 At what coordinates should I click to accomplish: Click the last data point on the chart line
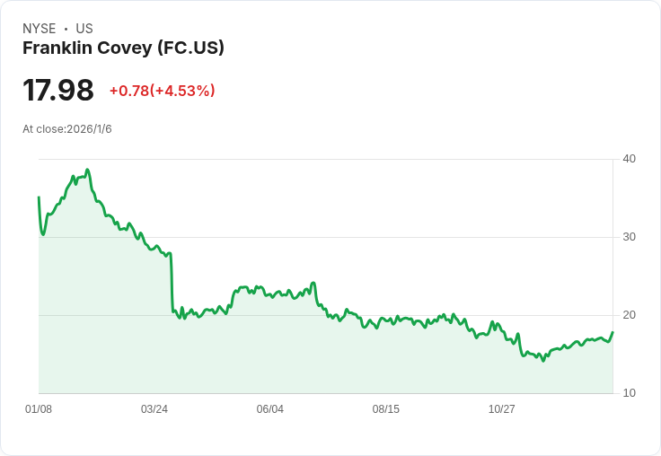coord(613,332)
